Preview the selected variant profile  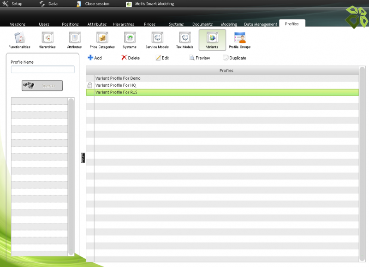click(x=199, y=58)
